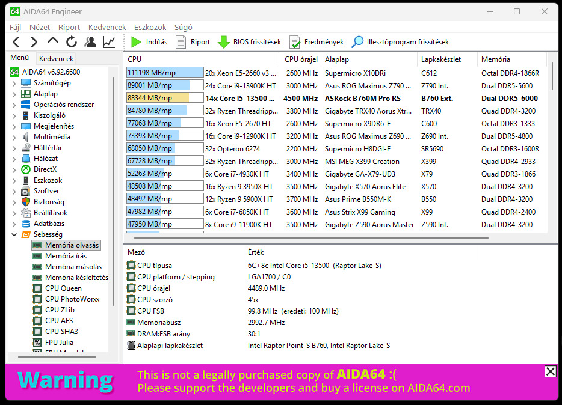Select the Adatbázis database icon
562x405 pixels.
point(26,224)
